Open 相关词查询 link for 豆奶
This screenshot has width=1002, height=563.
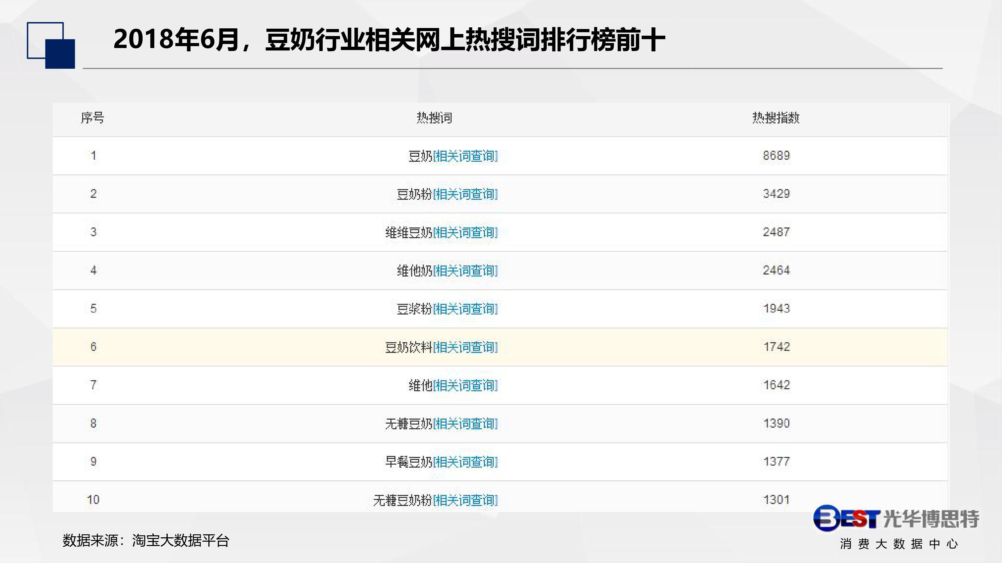(x=465, y=156)
